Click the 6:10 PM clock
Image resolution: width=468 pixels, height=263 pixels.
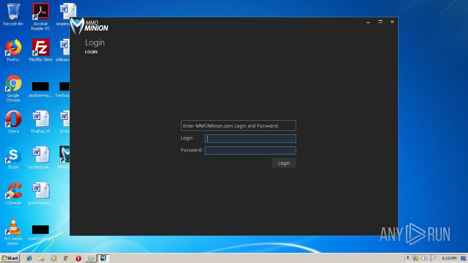[449, 258]
